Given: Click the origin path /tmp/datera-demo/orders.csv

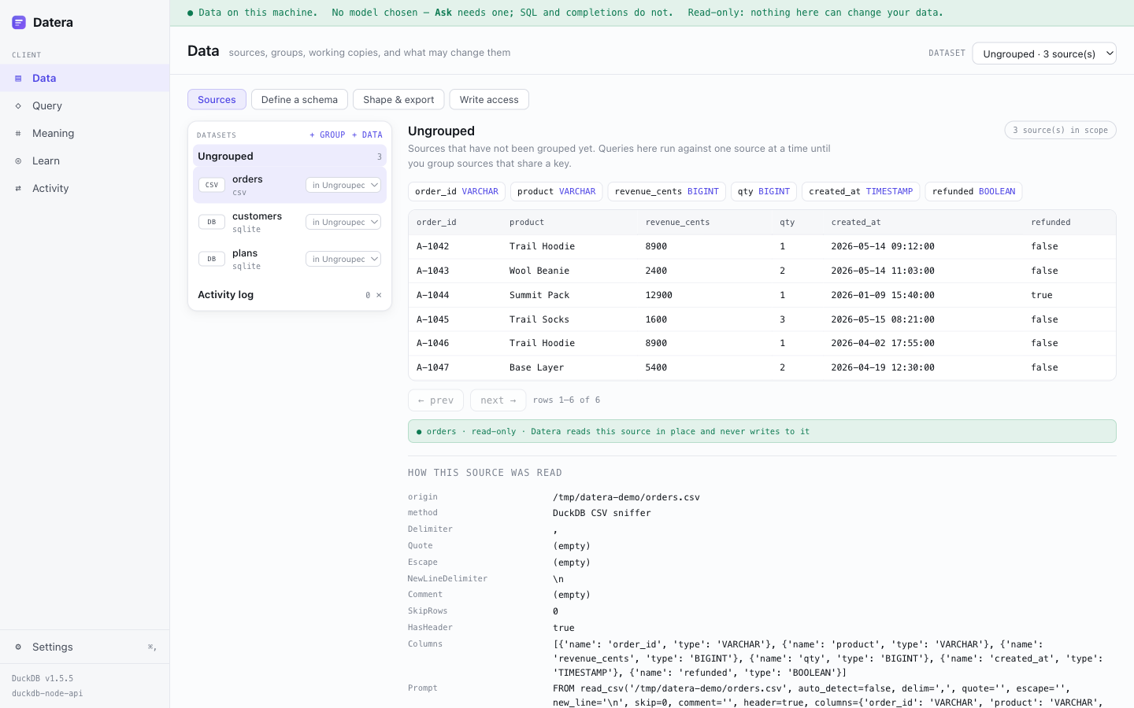Looking at the screenshot, I should 626,497.
